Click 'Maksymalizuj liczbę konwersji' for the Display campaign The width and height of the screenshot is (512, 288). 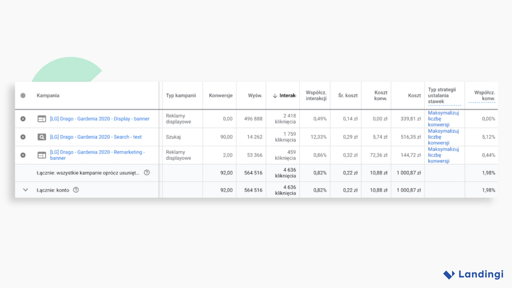coord(443,119)
